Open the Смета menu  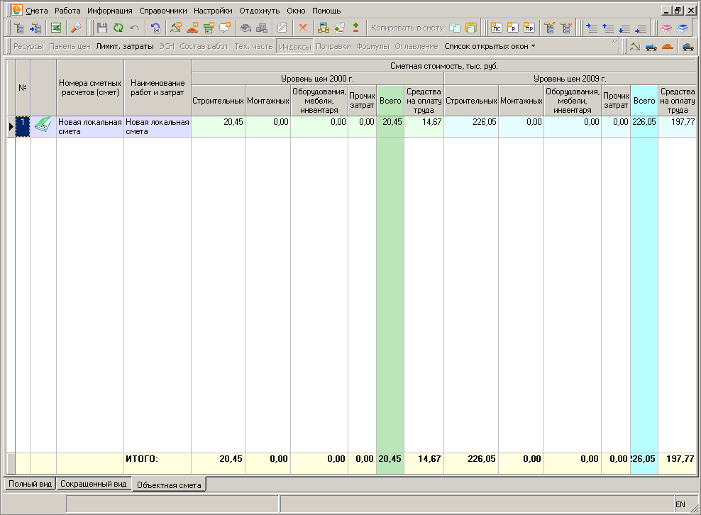(x=37, y=11)
